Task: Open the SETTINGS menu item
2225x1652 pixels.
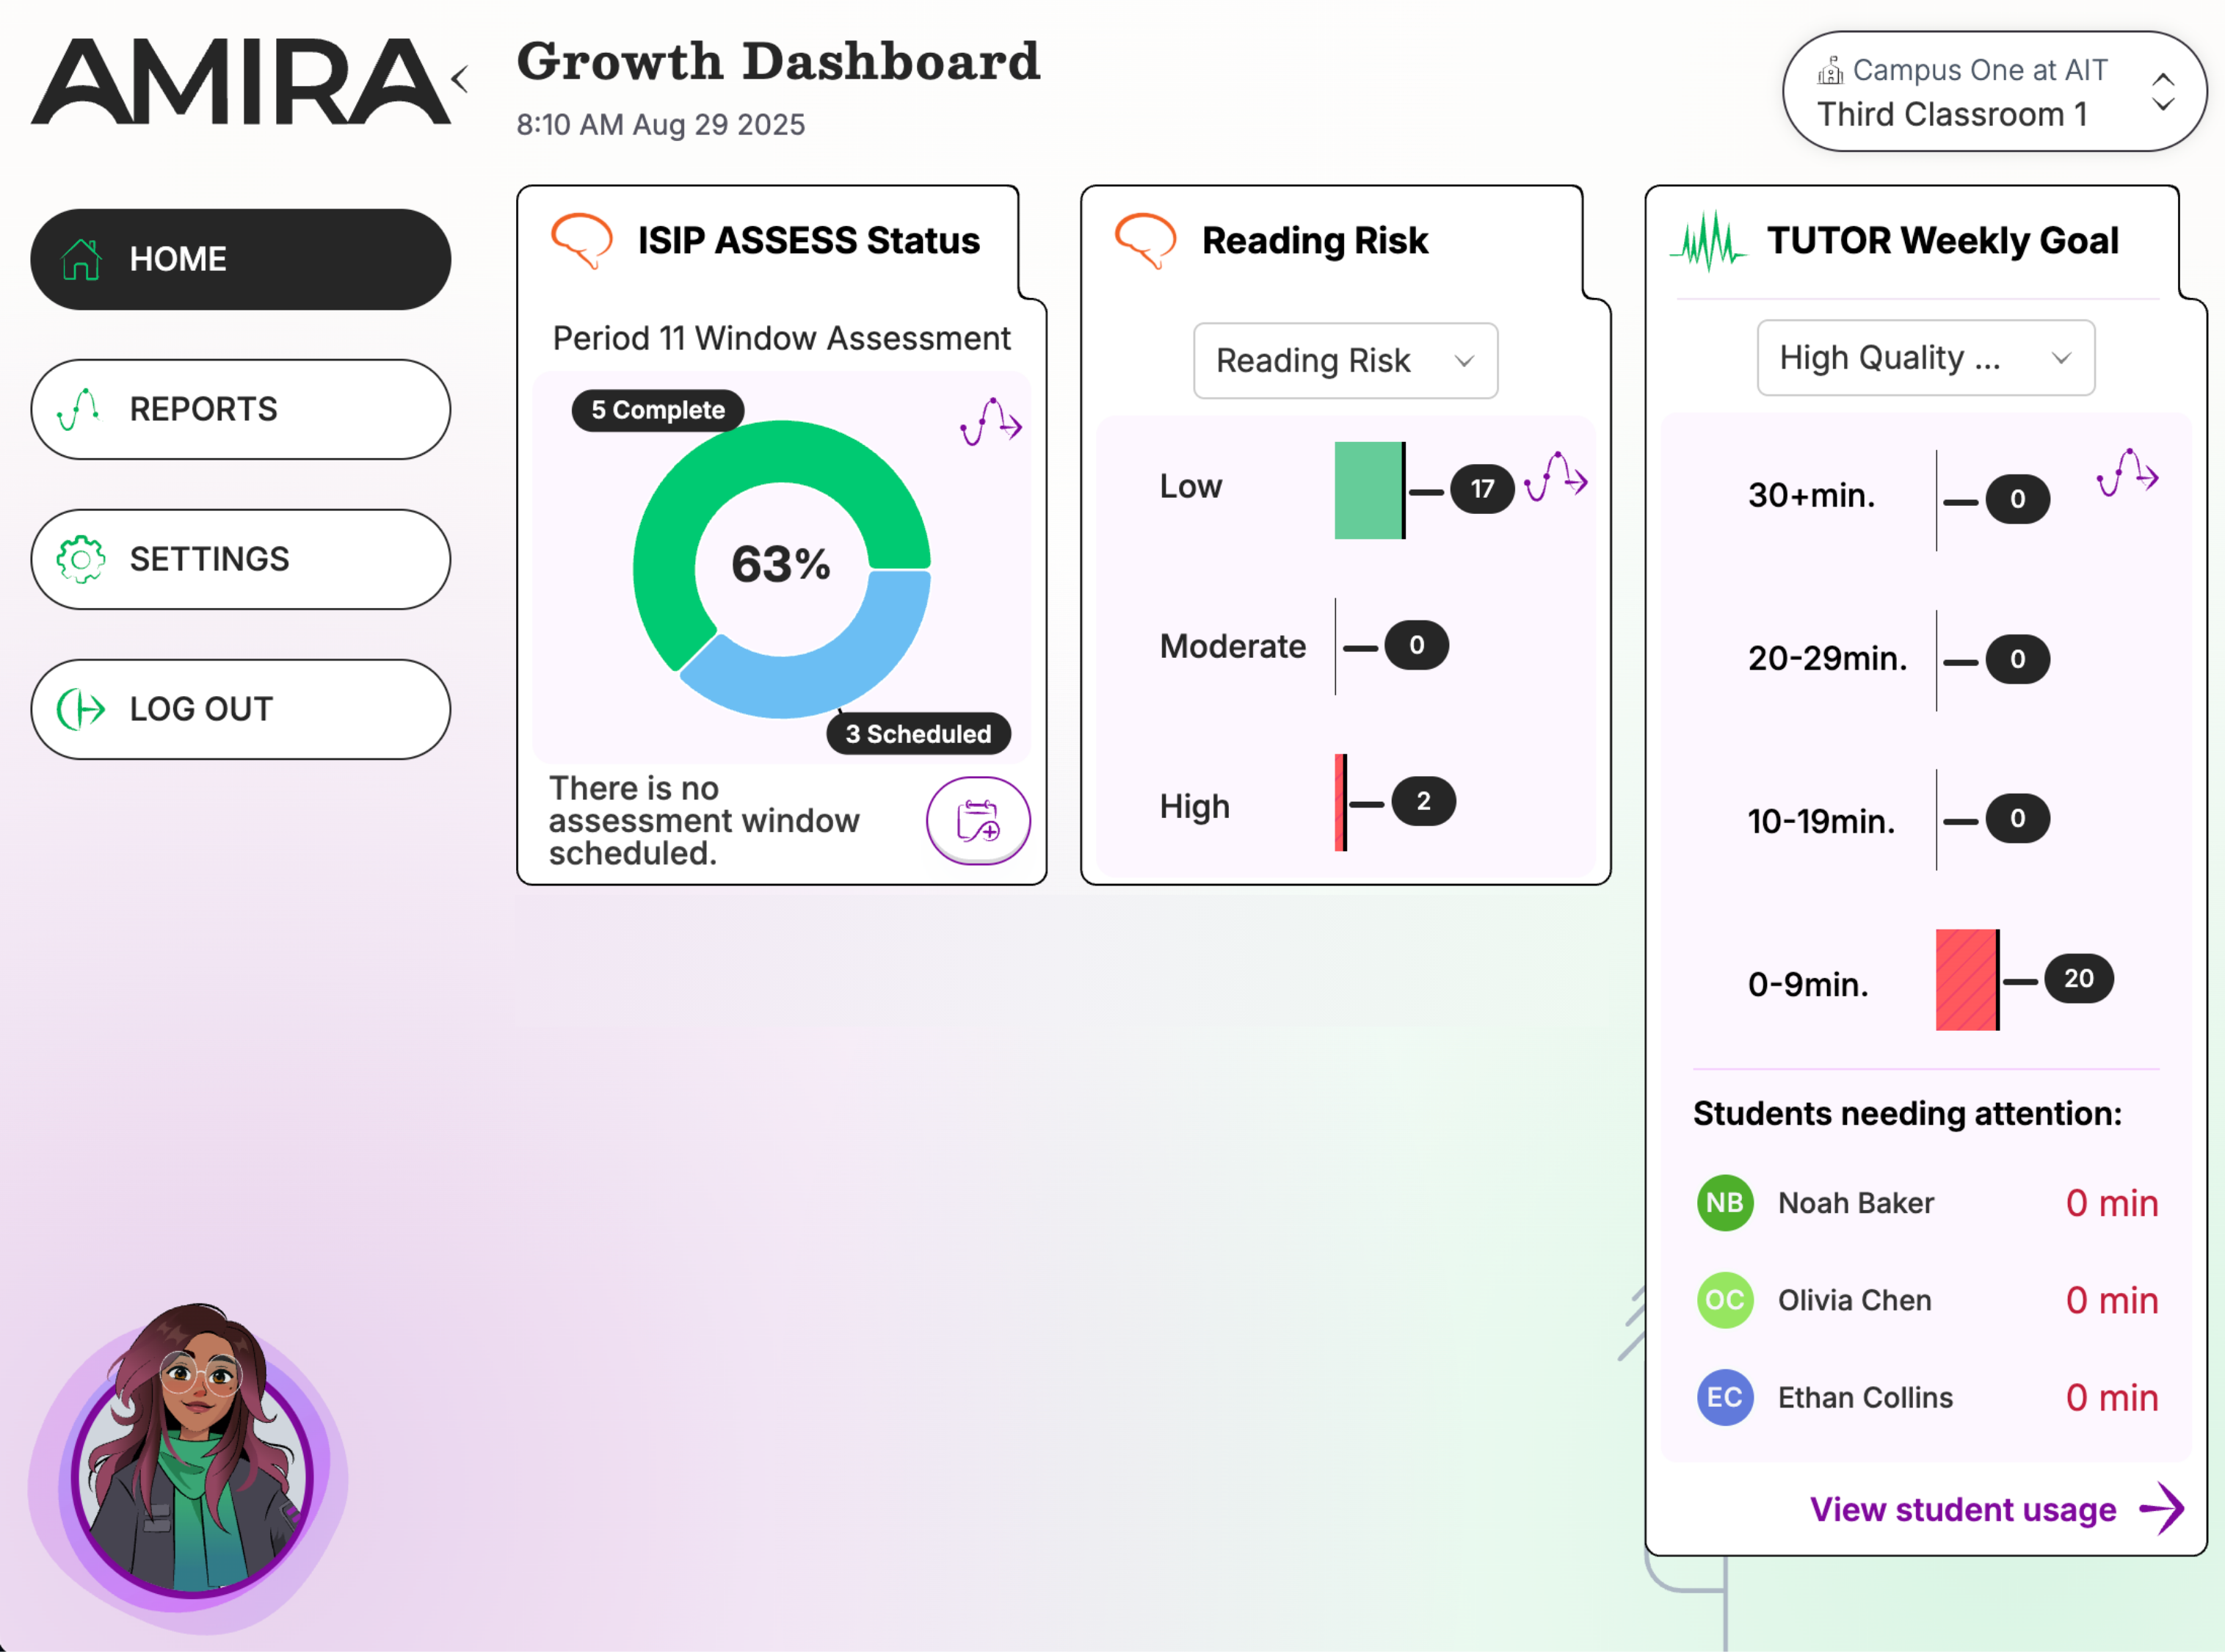Action: 241,559
